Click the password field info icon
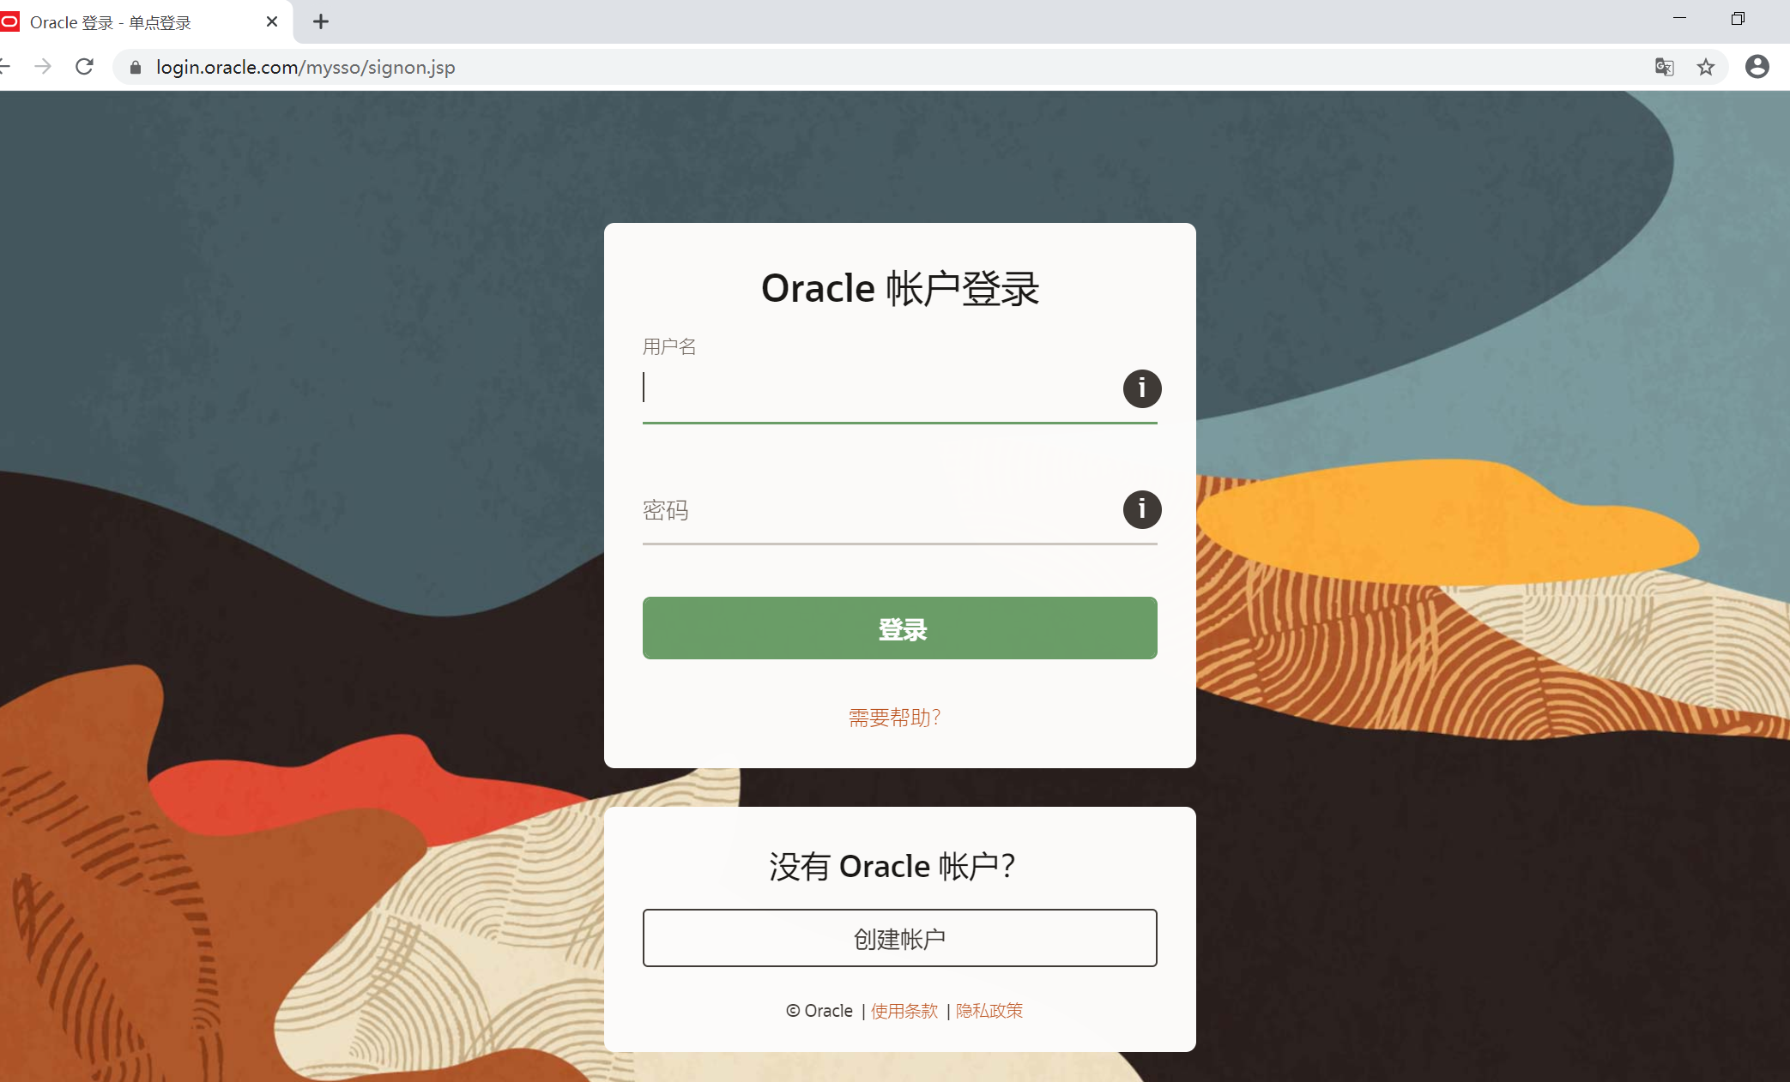 (1141, 509)
